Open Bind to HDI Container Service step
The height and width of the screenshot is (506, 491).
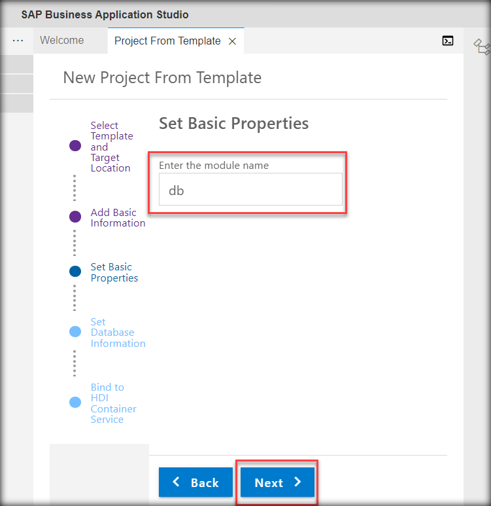[113, 403]
